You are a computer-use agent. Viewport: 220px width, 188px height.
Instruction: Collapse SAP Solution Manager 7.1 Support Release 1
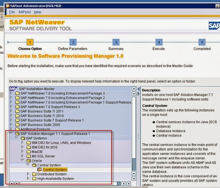coord(11,133)
